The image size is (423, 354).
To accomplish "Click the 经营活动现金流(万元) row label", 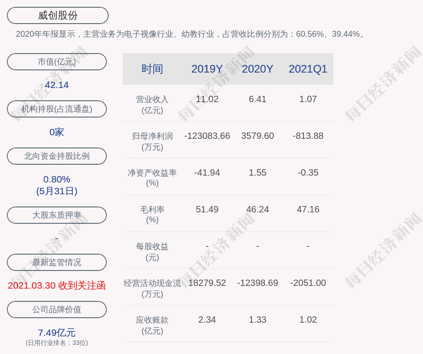I will click(x=152, y=288).
